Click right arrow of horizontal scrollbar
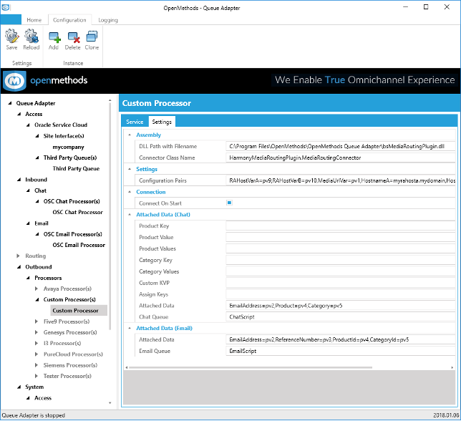 [x=452, y=367]
